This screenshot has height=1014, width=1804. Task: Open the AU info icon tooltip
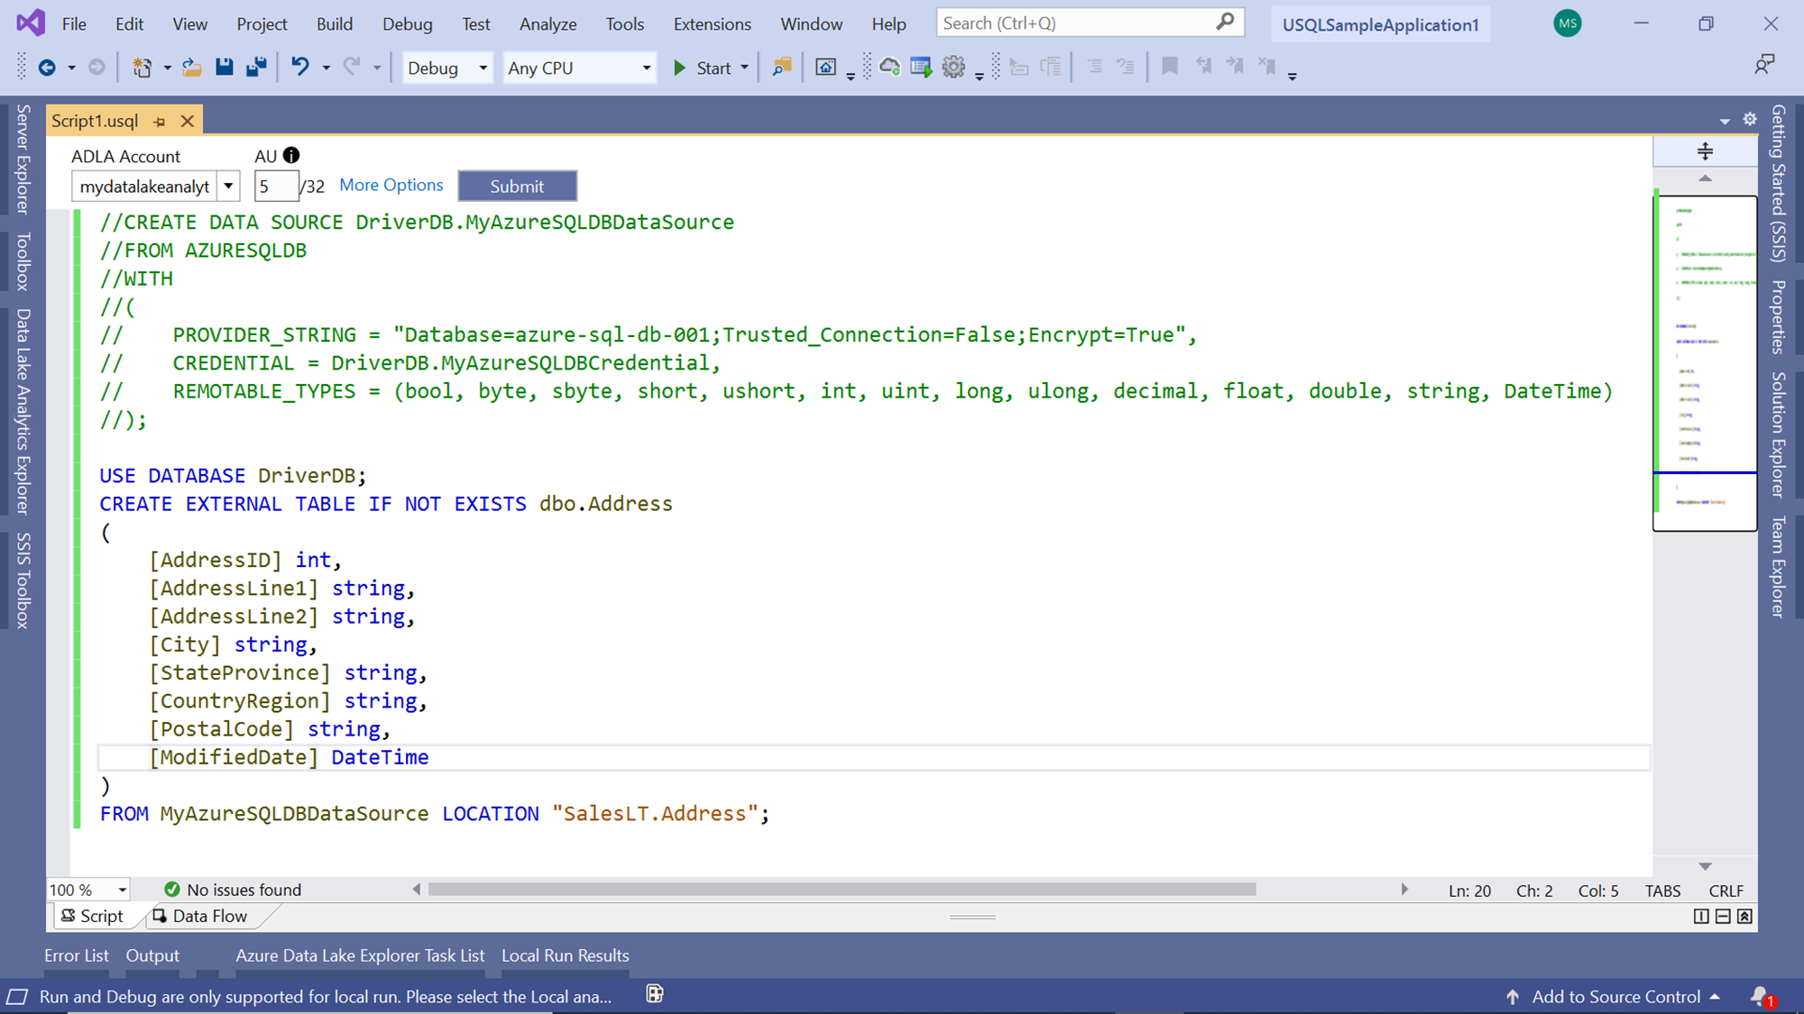click(x=291, y=155)
